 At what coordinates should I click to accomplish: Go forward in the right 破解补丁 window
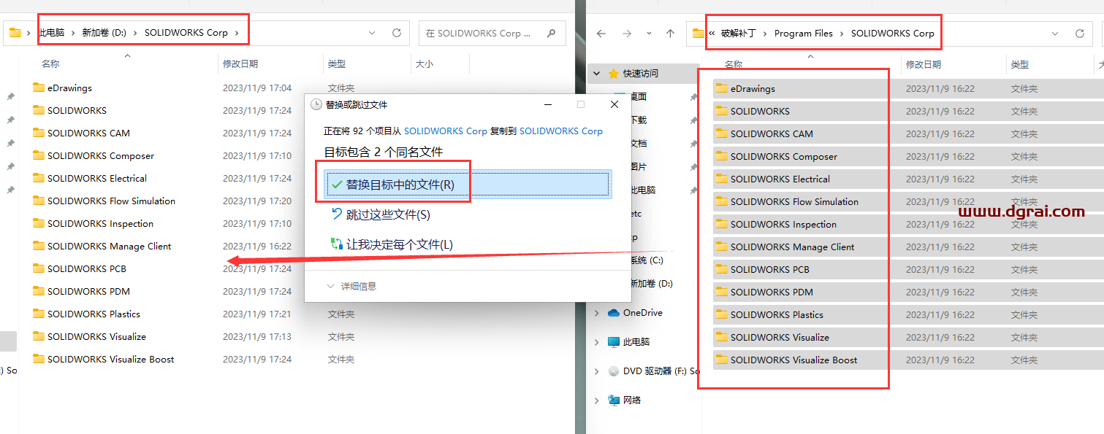[x=627, y=34]
